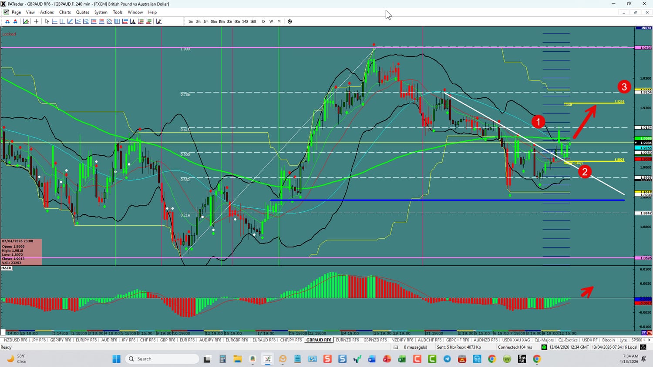
Task: Choose the trend line drawing tool
Action: tap(70, 21)
